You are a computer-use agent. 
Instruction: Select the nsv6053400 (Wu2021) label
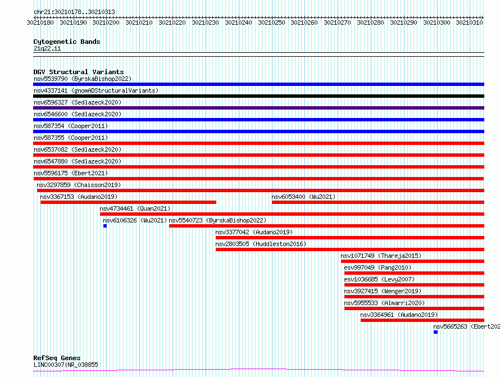(303, 197)
